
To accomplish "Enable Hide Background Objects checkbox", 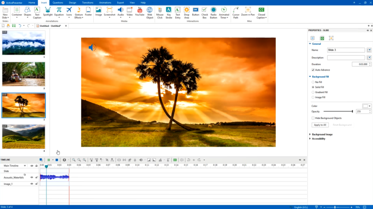I will [x=313, y=118].
